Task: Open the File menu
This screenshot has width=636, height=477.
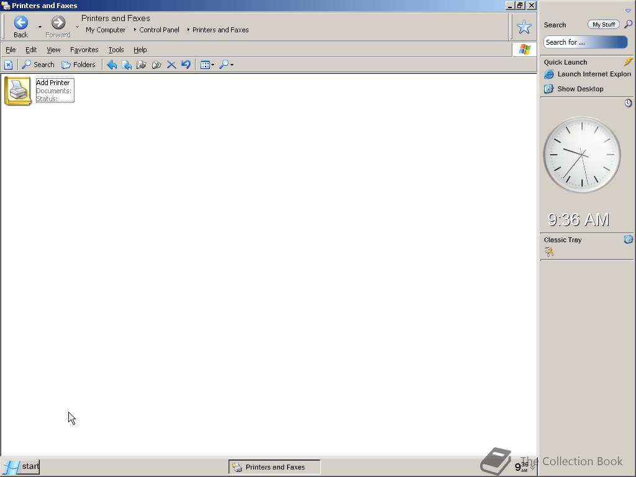Action: (x=11, y=50)
